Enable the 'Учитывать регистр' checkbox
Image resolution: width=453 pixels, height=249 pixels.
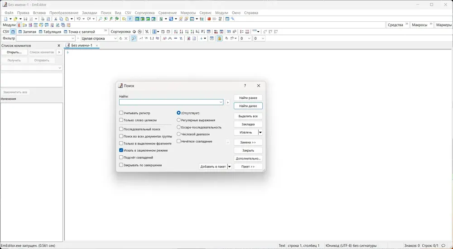pyautogui.click(x=121, y=113)
